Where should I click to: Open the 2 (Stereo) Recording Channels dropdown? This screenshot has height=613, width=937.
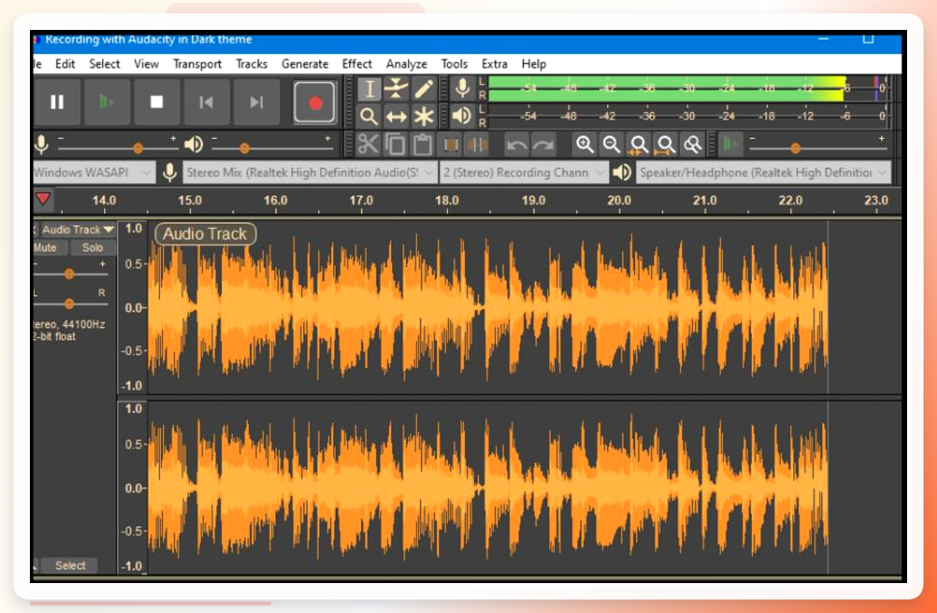[523, 172]
